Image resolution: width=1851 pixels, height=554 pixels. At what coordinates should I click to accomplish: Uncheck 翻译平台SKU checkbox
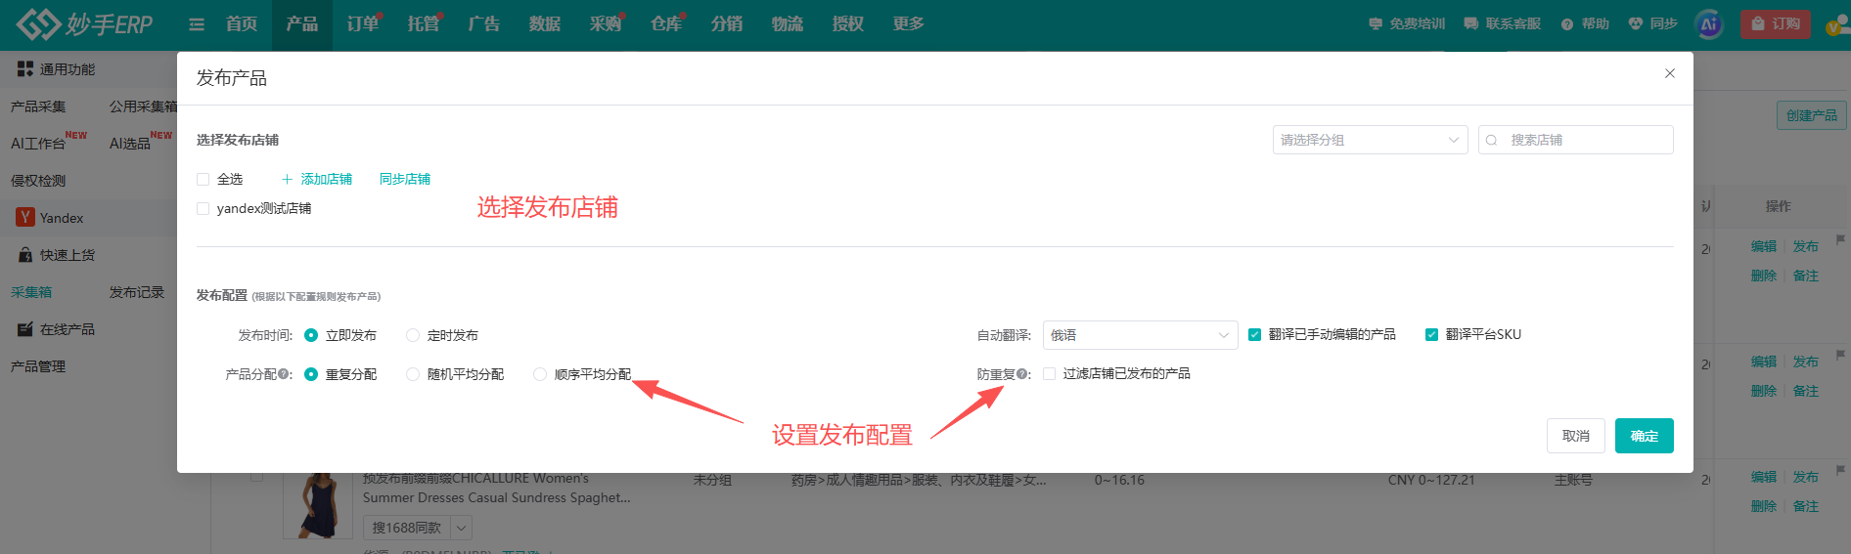[1431, 334]
